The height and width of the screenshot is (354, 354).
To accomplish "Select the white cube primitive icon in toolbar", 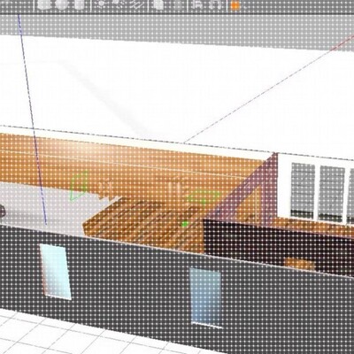I will point(43,4).
